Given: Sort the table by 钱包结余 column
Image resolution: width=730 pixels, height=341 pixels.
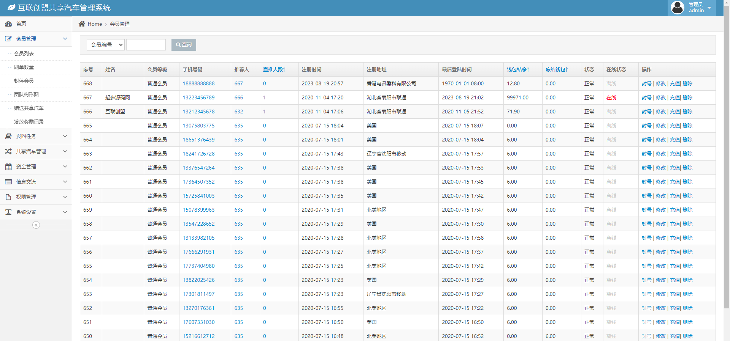Looking at the screenshot, I should click(x=517, y=69).
